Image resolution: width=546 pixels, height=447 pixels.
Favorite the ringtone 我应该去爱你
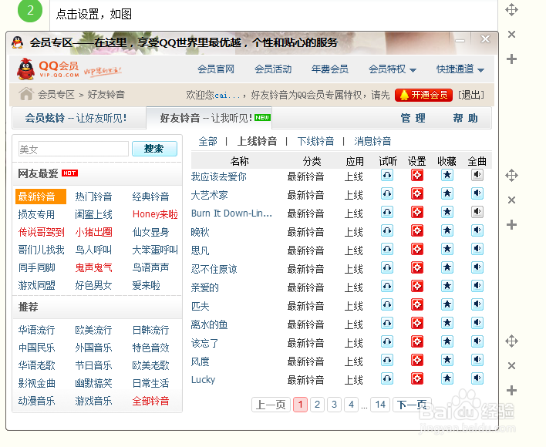(447, 175)
